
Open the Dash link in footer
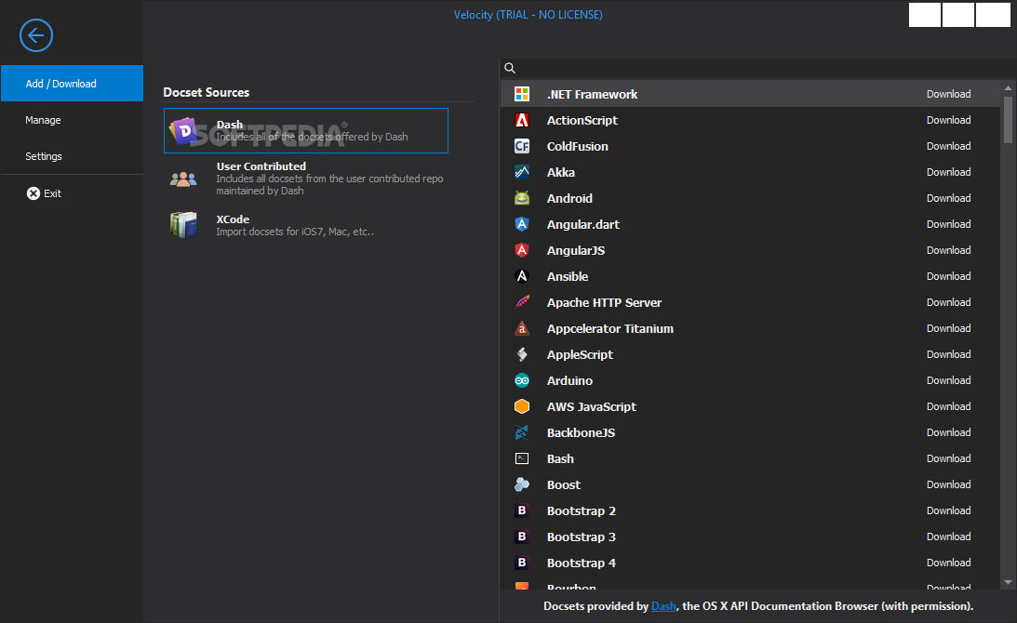click(663, 606)
